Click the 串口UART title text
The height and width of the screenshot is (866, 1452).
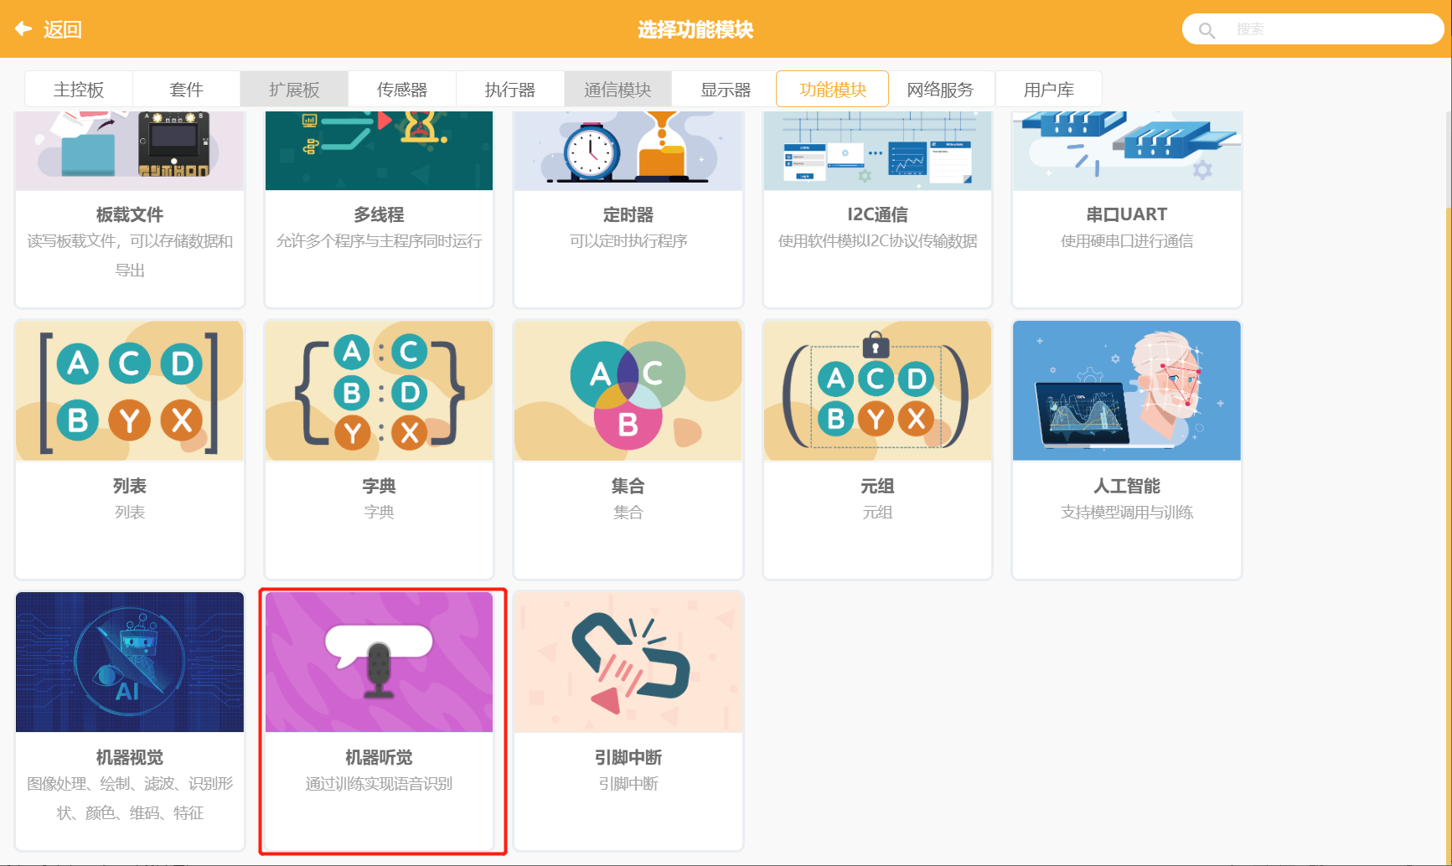pyautogui.click(x=1127, y=214)
